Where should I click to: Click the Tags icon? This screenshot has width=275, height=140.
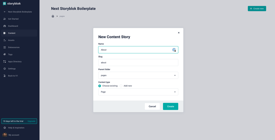[x=5, y=55]
